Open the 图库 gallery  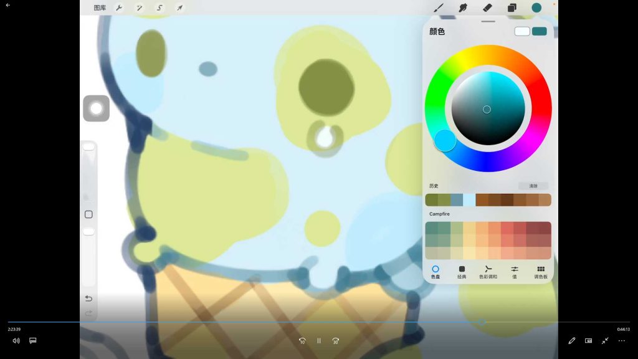tap(100, 7)
